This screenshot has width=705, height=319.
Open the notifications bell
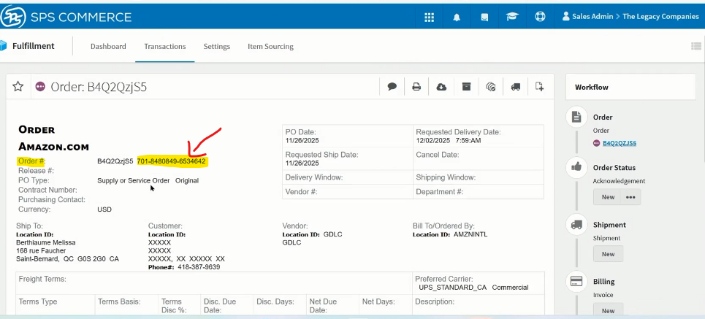(457, 18)
